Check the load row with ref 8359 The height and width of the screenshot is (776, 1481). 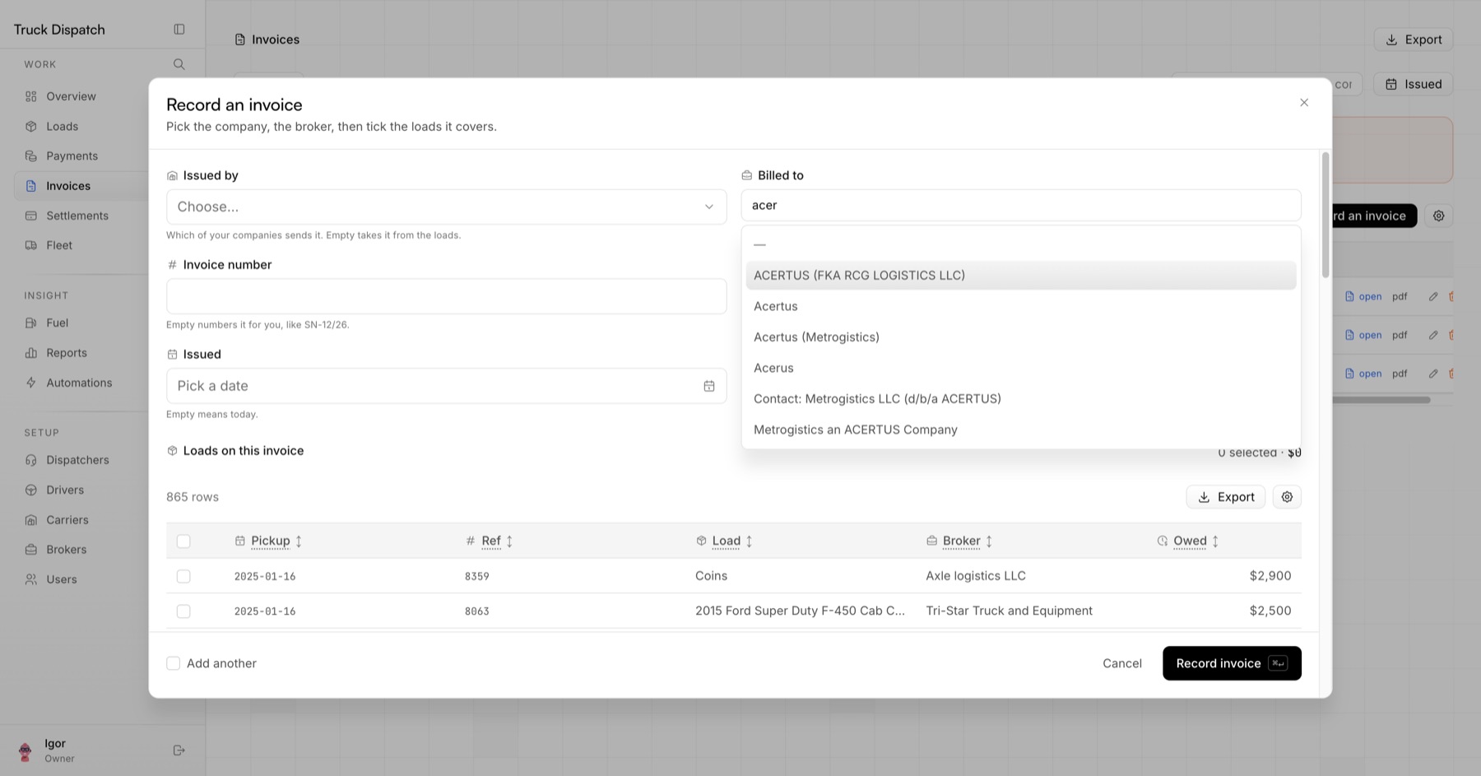point(183,577)
